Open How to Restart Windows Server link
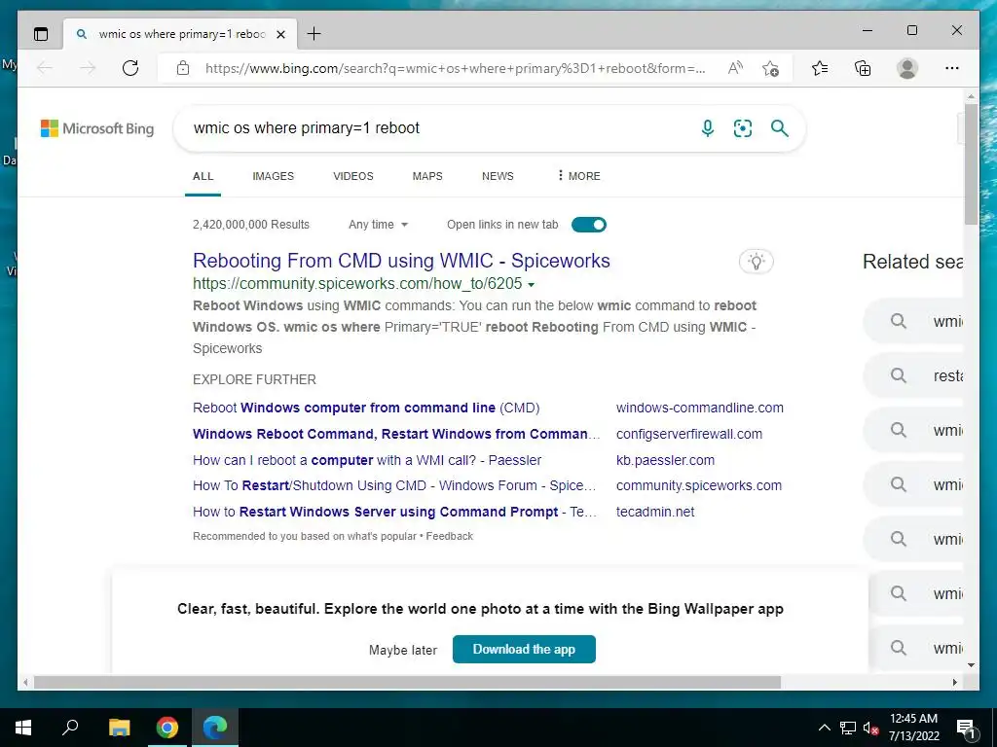 [x=394, y=512]
